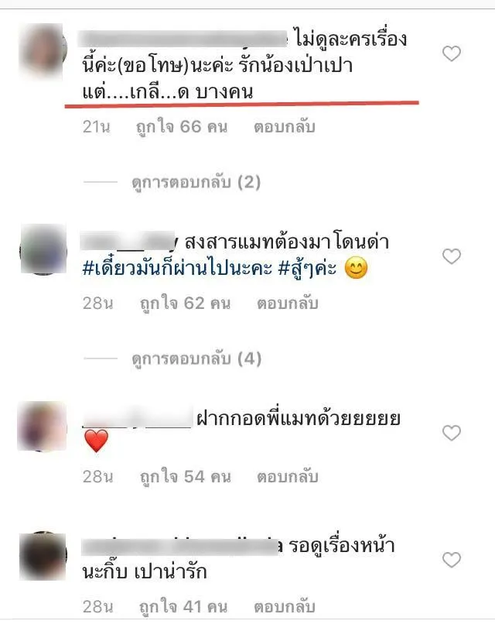The image size is (495, 638).
Task: Click ตอบกลับ under the 62-likes comment
Action: point(287,304)
